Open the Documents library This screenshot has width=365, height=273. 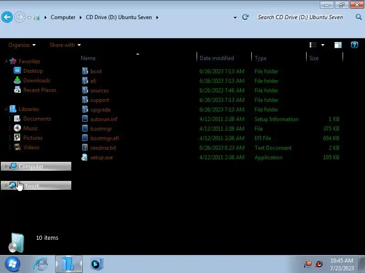coord(37,119)
